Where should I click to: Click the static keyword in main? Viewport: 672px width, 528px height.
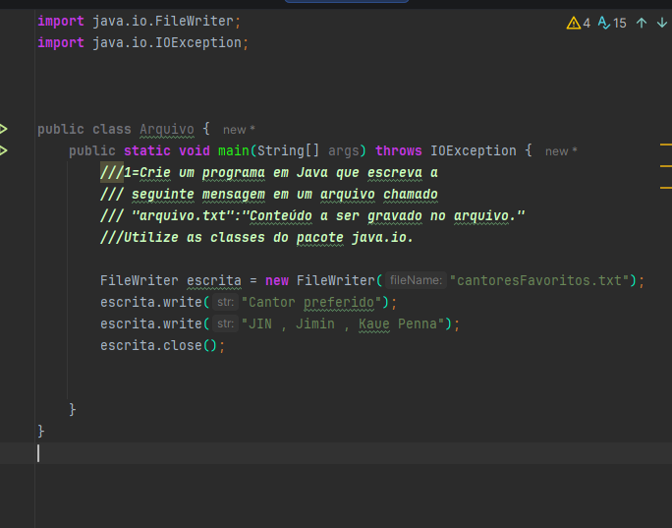(147, 151)
